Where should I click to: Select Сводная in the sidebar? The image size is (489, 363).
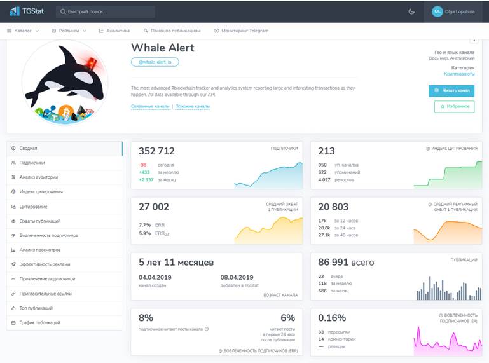pos(65,149)
